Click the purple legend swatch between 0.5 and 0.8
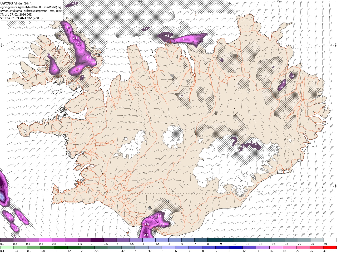This screenshot has height=253, width=337. pyautogui.click(x=45, y=240)
